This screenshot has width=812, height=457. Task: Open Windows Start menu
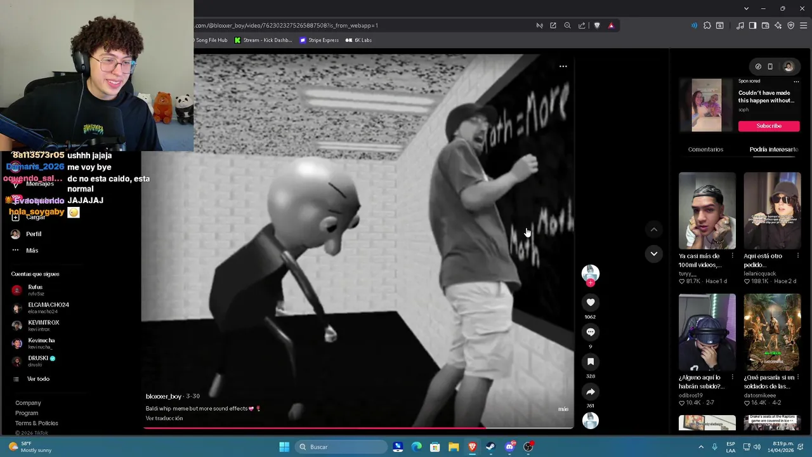[x=284, y=447]
